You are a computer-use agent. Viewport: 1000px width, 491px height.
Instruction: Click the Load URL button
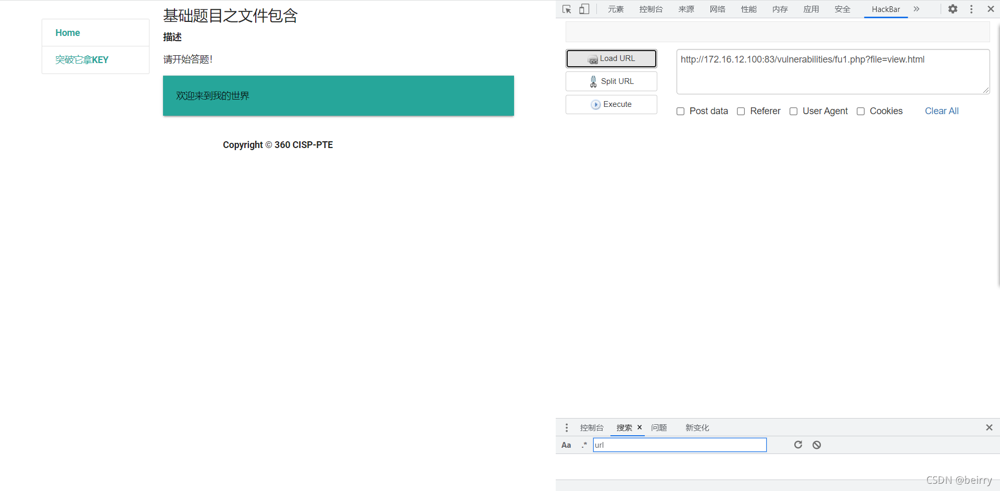point(611,58)
